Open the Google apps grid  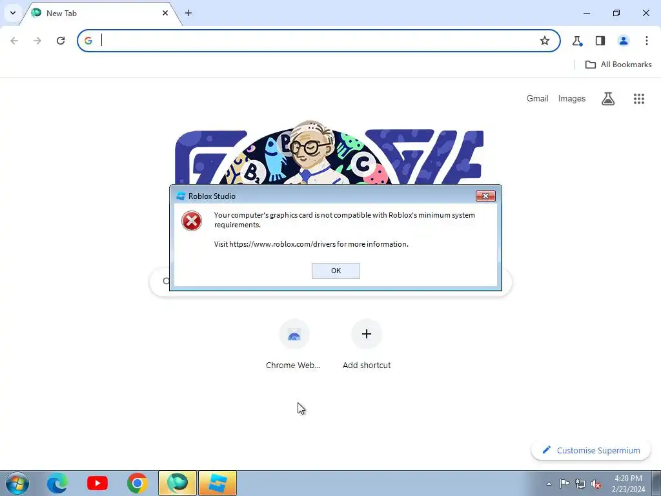(x=639, y=99)
